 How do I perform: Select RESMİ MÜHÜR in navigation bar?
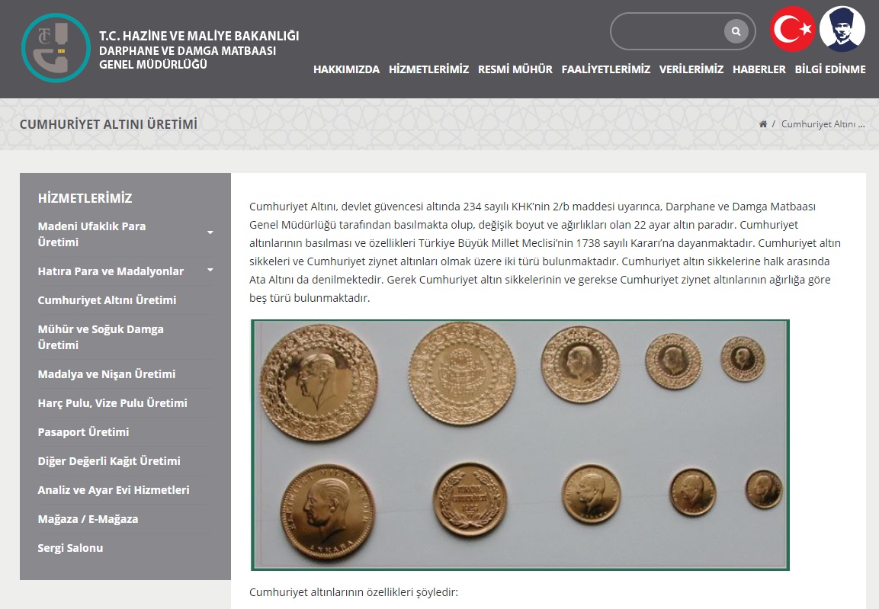click(x=515, y=69)
